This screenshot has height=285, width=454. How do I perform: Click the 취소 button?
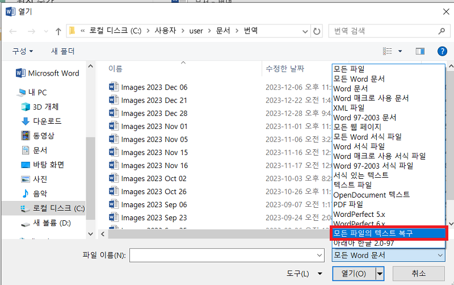click(418, 274)
